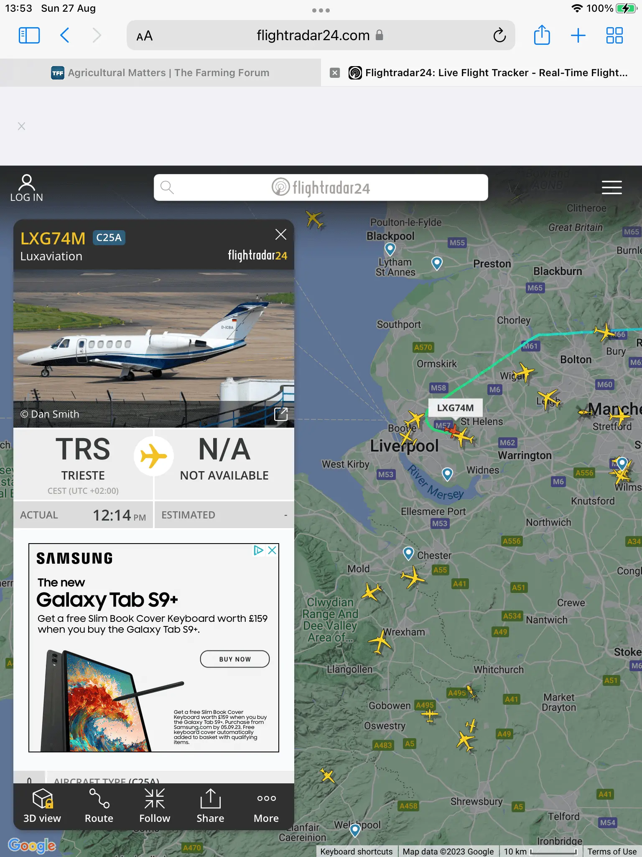Image resolution: width=642 pixels, height=857 pixels.
Task: Close the LXG74M flight panel
Action: [x=280, y=234]
